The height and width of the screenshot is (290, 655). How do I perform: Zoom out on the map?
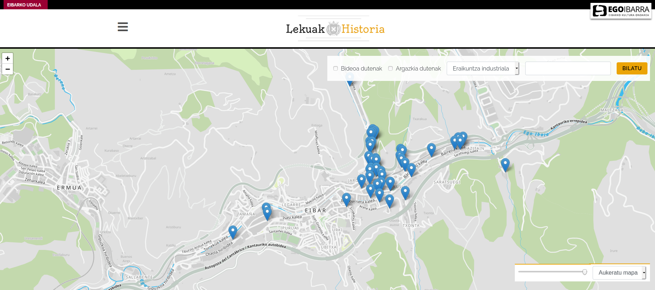(x=8, y=69)
